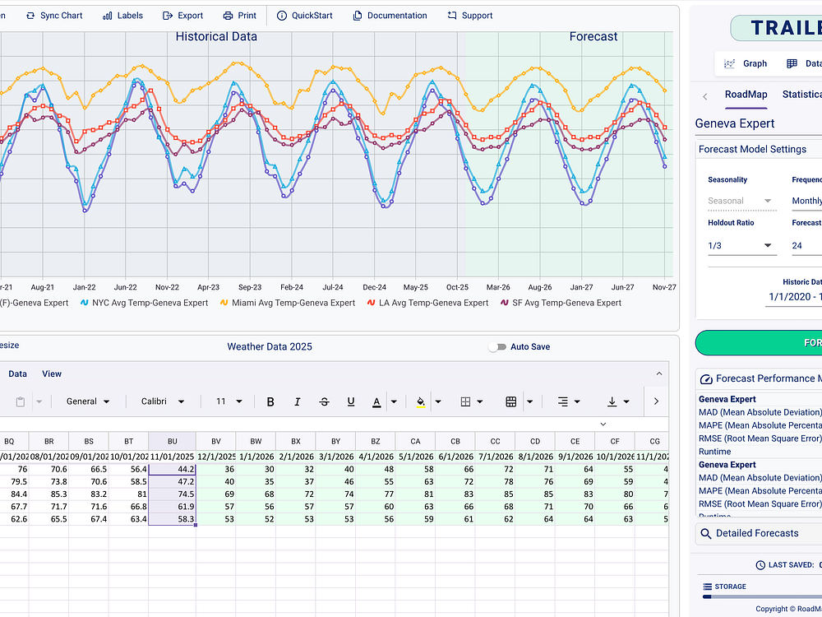Click the Sync Chart button
This screenshot has height=617, width=822.
click(54, 16)
